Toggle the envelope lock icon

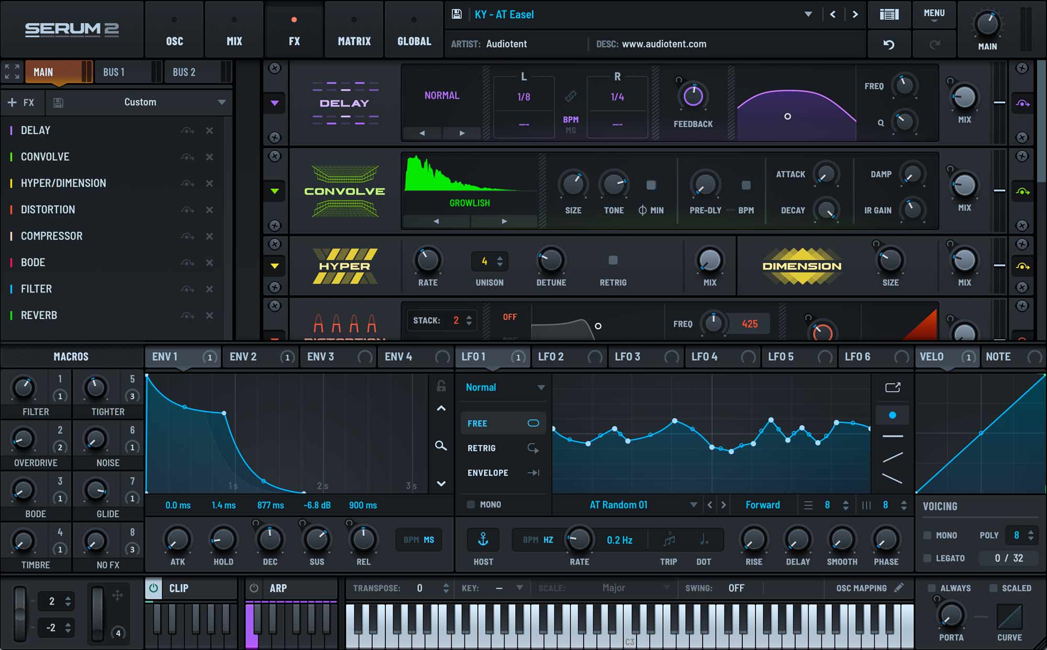click(x=441, y=386)
